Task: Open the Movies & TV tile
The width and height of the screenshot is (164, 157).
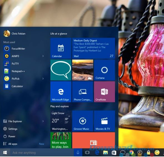Action: (x=105, y=121)
